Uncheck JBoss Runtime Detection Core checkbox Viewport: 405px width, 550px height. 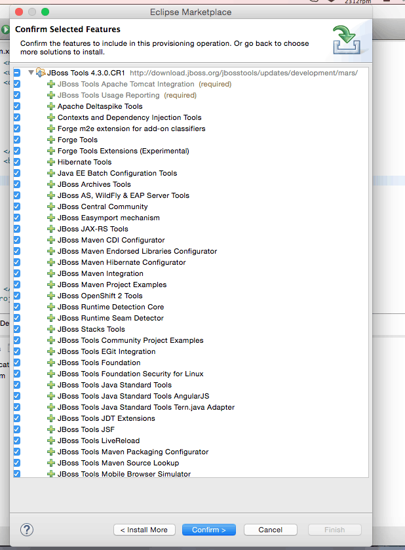tap(17, 307)
